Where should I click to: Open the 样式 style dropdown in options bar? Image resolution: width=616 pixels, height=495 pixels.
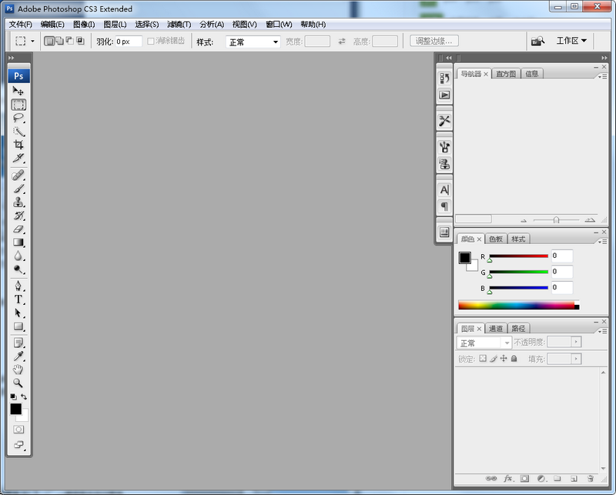pos(253,42)
